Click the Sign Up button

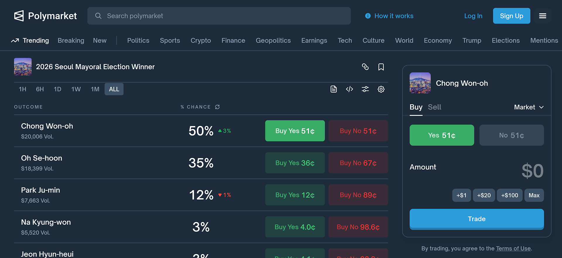(511, 16)
